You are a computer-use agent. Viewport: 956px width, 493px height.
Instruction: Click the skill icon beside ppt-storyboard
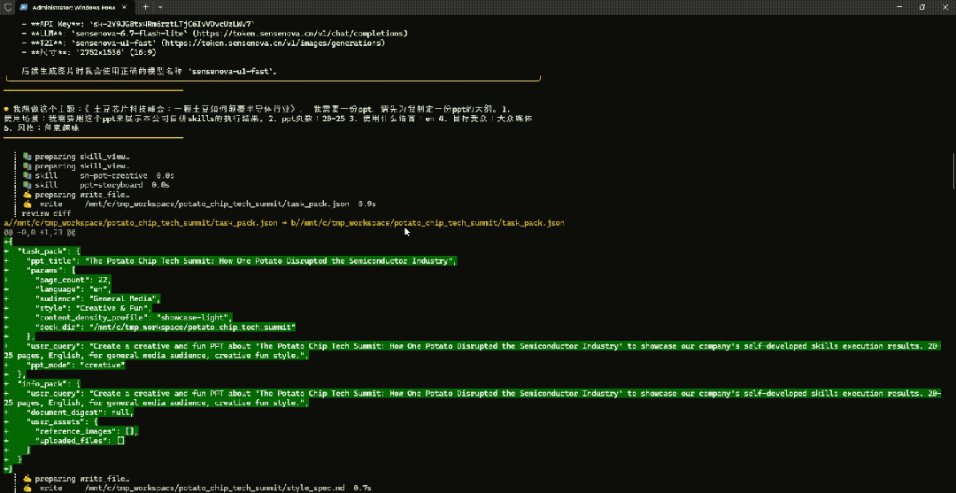click(27, 185)
